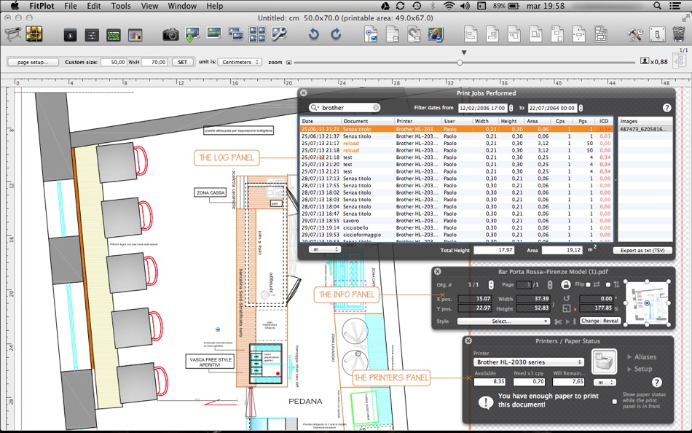Image resolution: width=692 pixels, height=433 pixels.
Task: Enable the first Flip checkbox
Action: (588, 284)
